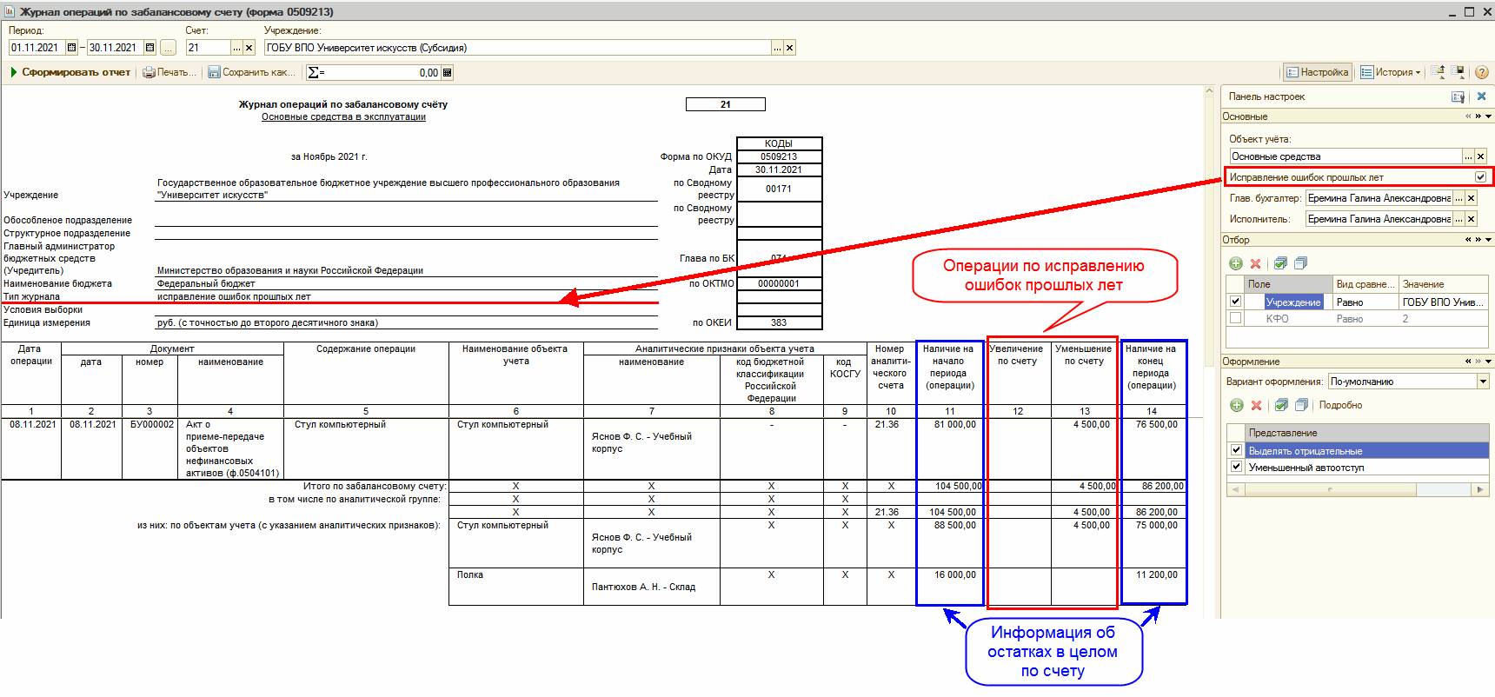Toggle the Настройка settings panel button
1495x697 pixels.
[x=1317, y=72]
